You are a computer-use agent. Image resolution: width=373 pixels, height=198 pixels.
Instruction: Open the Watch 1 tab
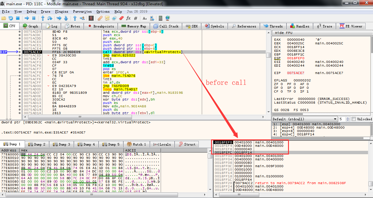click(136, 144)
